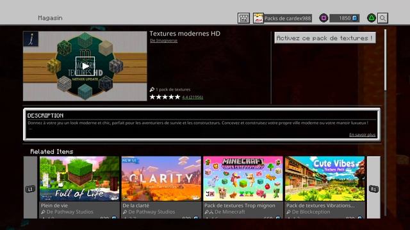Click De Minecraft creator text
This screenshot has width=410, height=230.
click(x=230, y=211)
